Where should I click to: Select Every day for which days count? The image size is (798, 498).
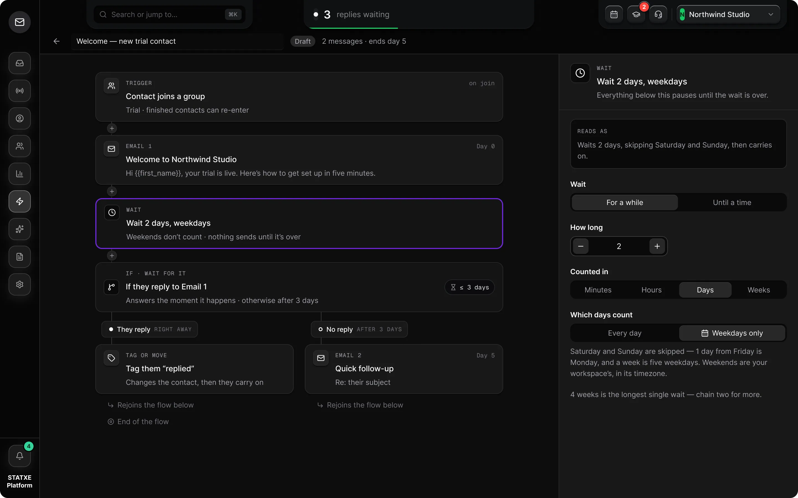[x=625, y=333]
